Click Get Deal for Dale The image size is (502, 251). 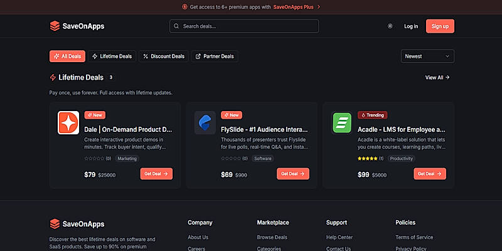tap(156, 174)
